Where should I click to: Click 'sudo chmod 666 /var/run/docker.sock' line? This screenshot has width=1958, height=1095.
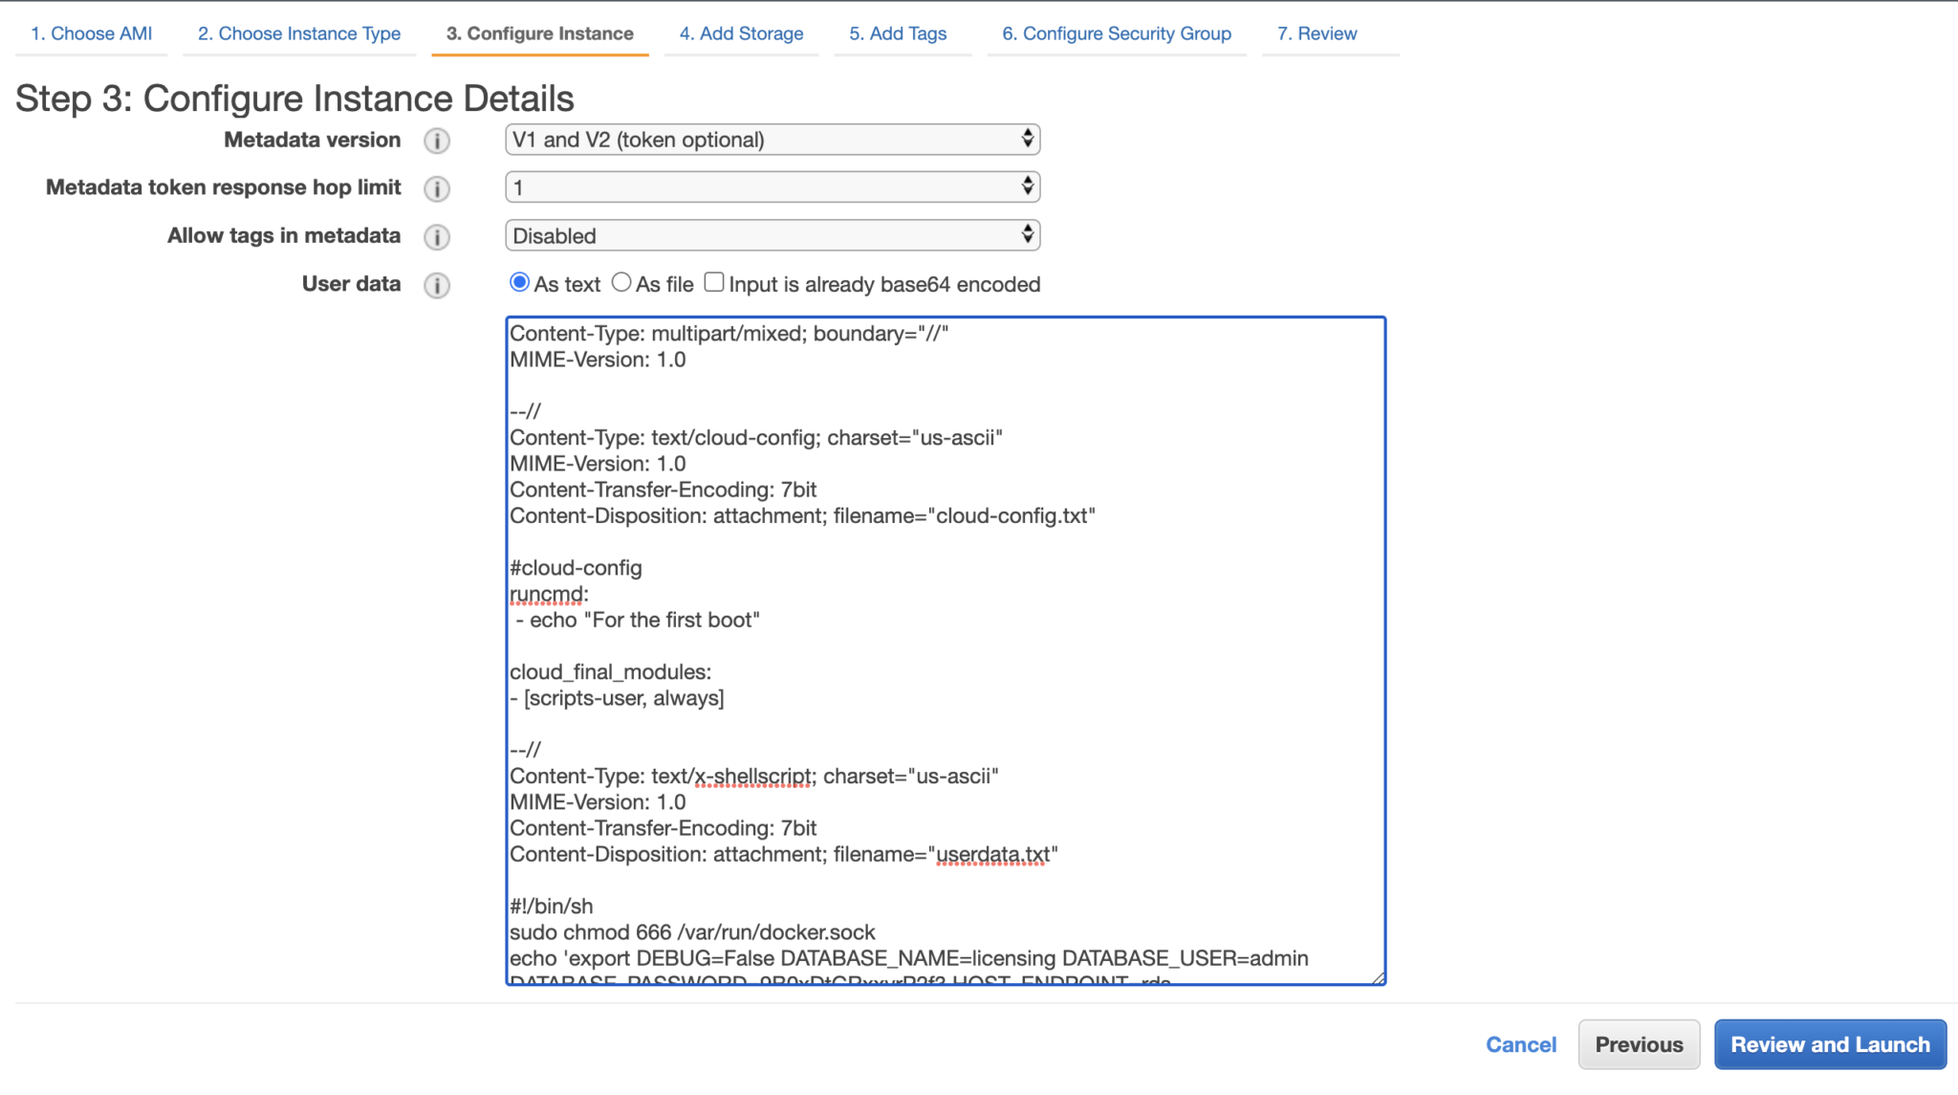(692, 932)
